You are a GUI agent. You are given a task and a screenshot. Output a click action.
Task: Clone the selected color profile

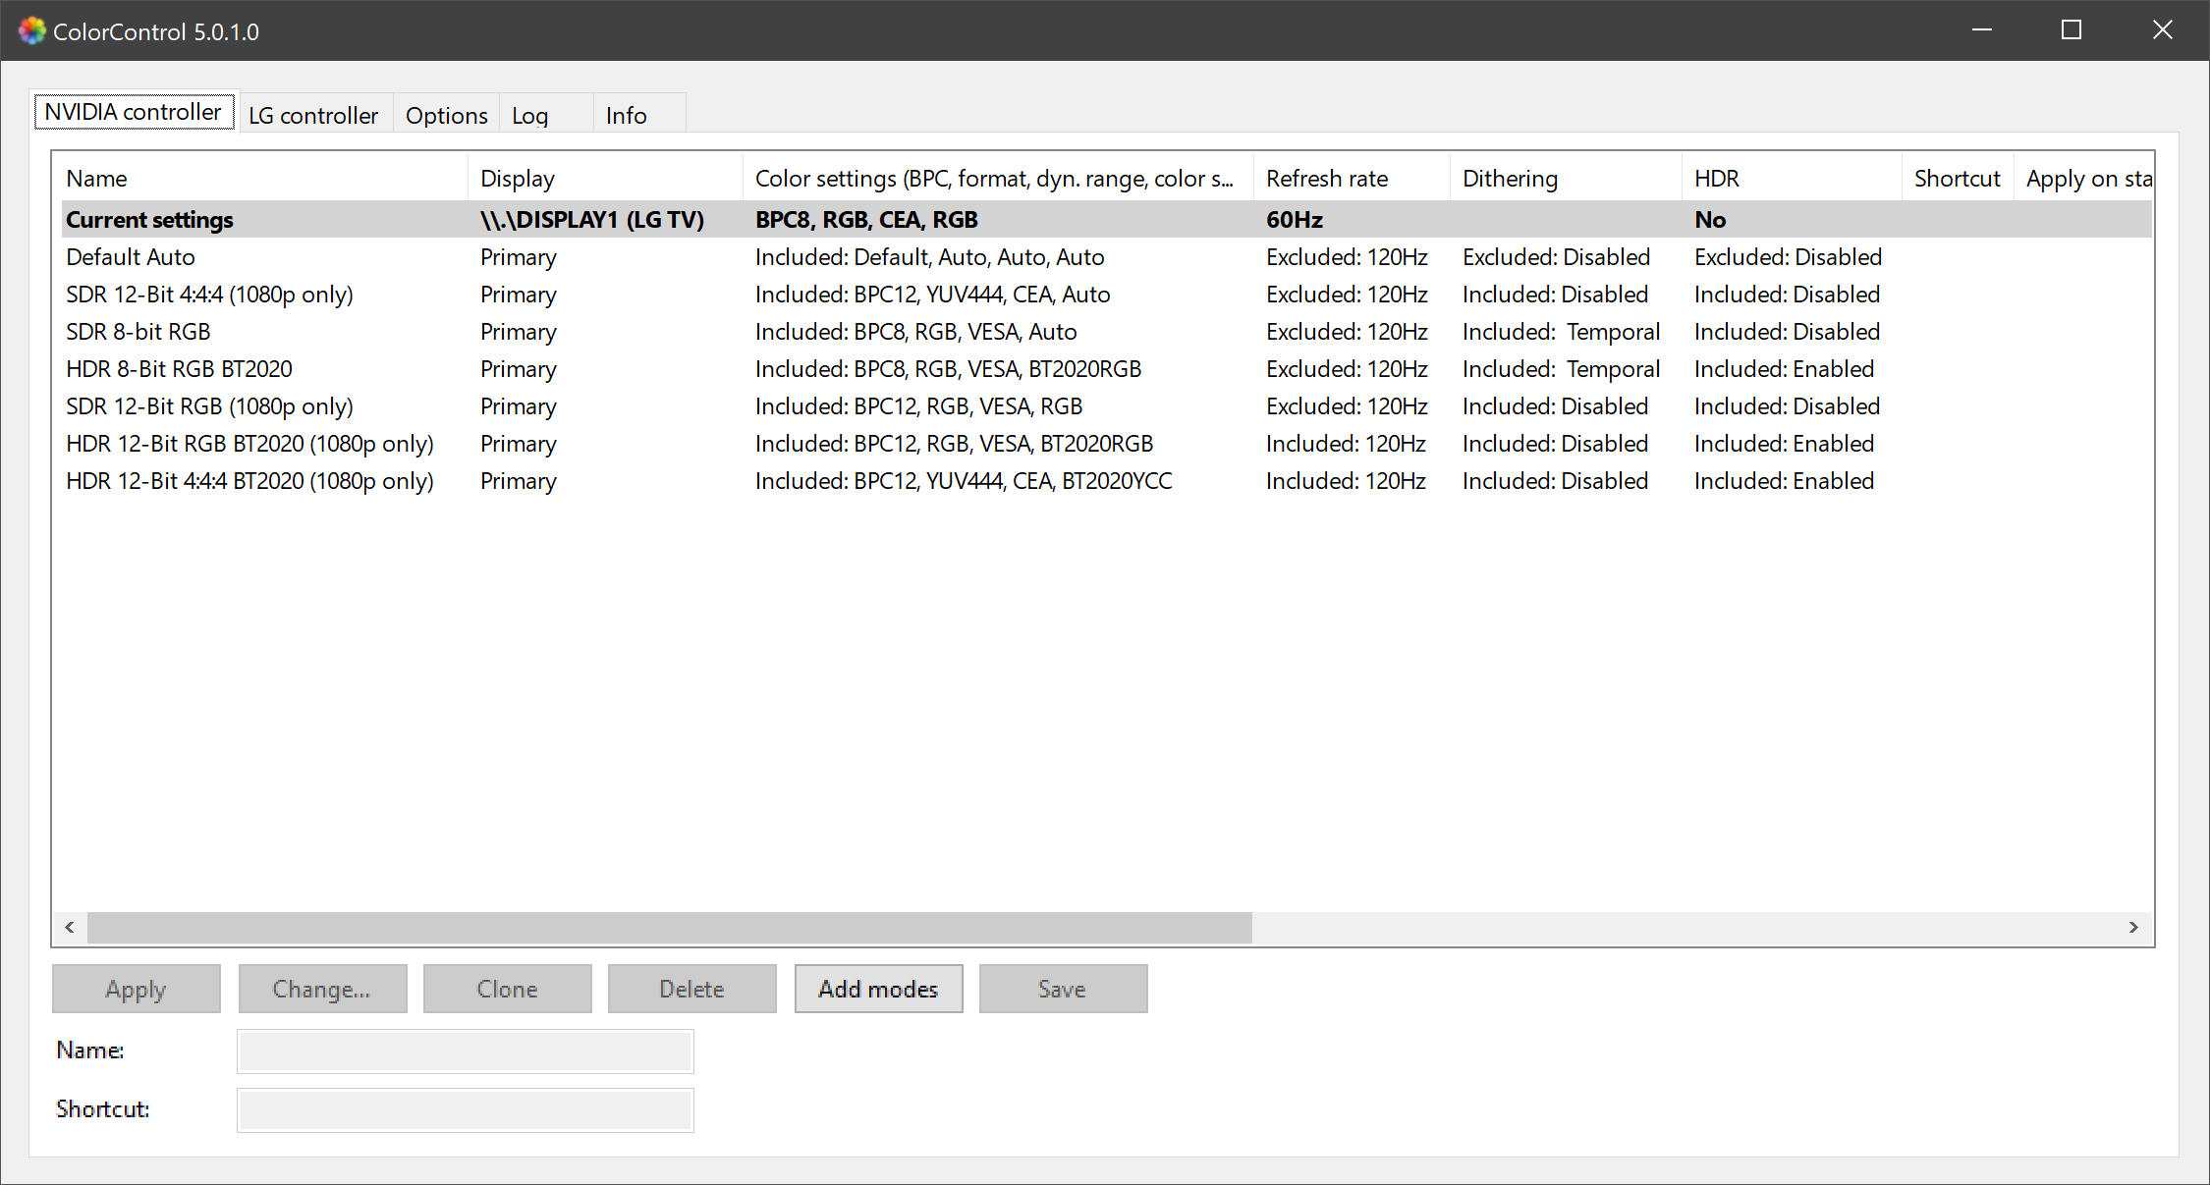[x=507, y=989]
